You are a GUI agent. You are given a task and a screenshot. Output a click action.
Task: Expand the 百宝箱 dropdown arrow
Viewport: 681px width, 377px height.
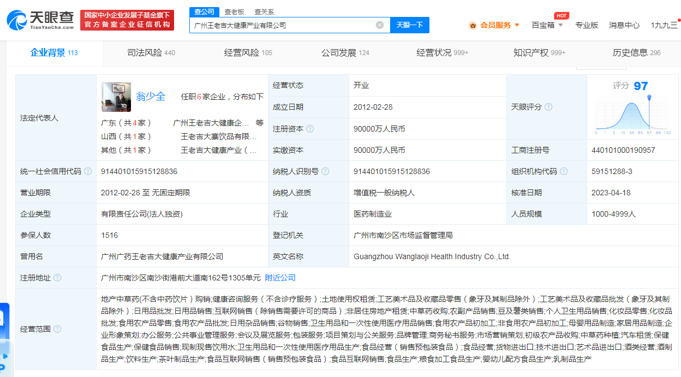pyautogui.click(x=560, y=25)
